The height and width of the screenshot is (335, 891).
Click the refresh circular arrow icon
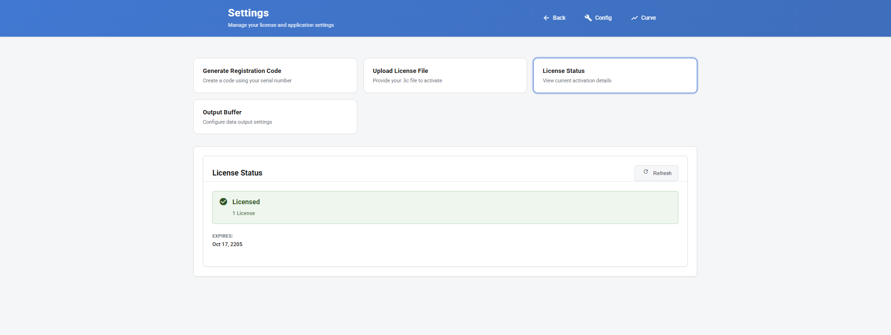point(646,172)
